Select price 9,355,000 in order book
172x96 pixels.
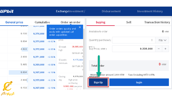click(39, 80)
